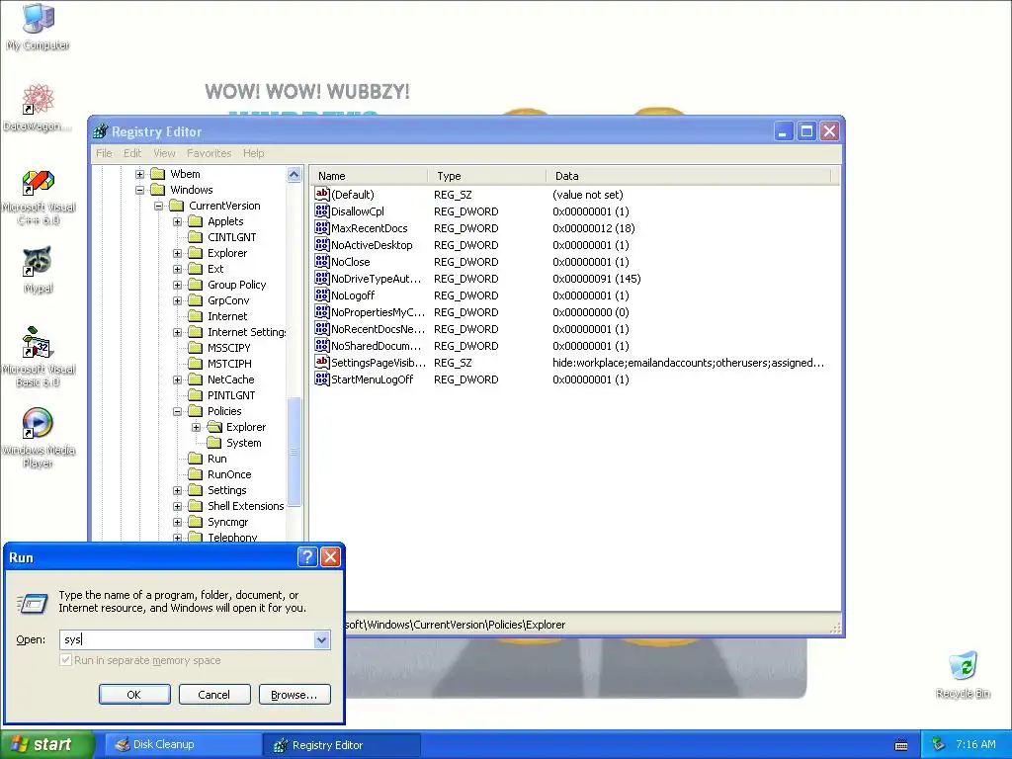Screen dimensions: 1012x759
Task: Select the MSSCIPY tree item
Action: (228, 348)
